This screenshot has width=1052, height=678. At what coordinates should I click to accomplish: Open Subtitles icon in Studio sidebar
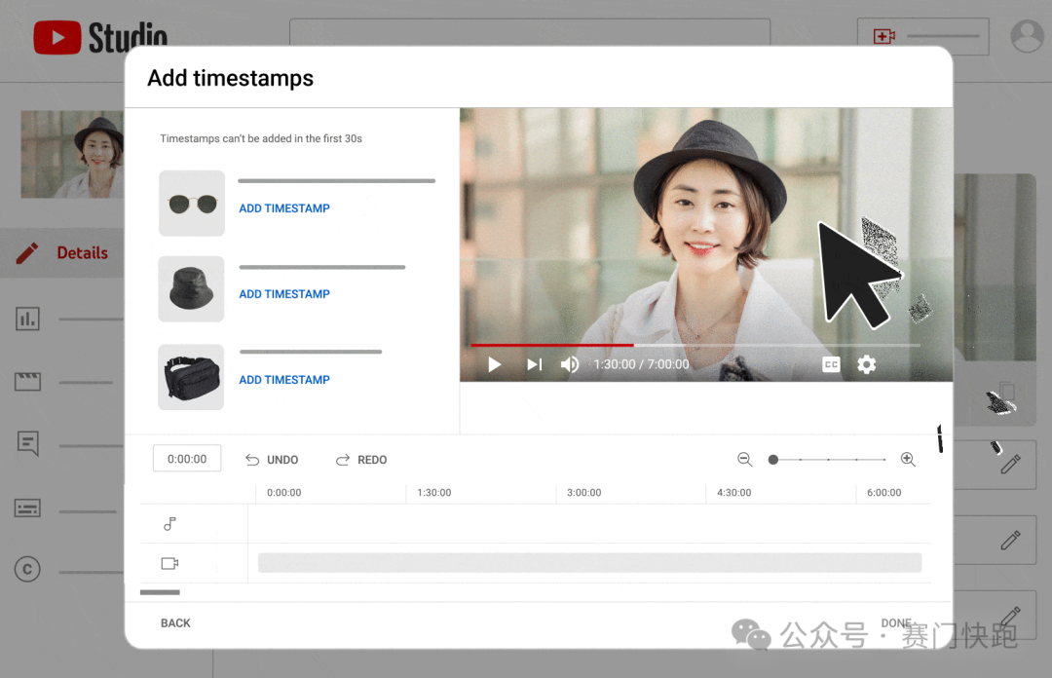(27, 508)
